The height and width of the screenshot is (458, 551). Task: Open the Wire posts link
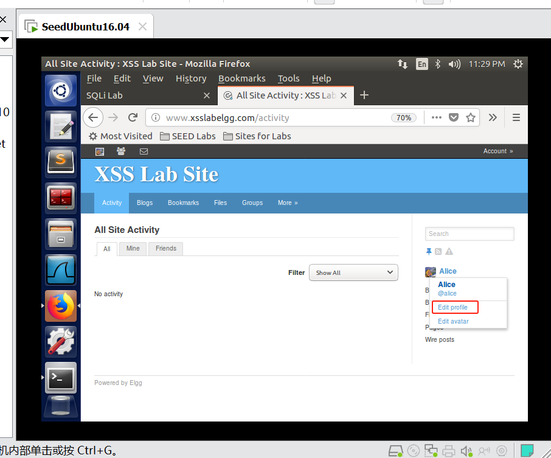click(x=440, y=339)
